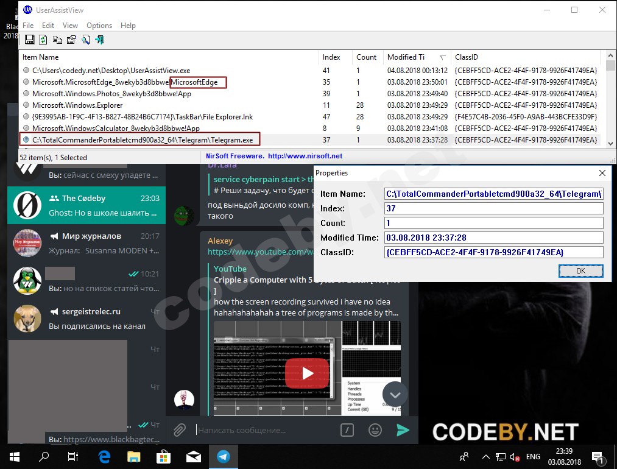This screenshot has height=469, width=617.
Task: Click the Save toolbar icon in UserAssistView
Action: click(29, 40)
